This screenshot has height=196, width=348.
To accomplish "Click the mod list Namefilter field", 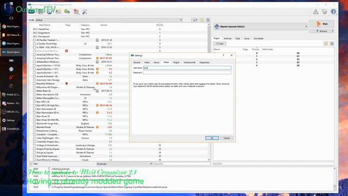I will coord(182,164).
